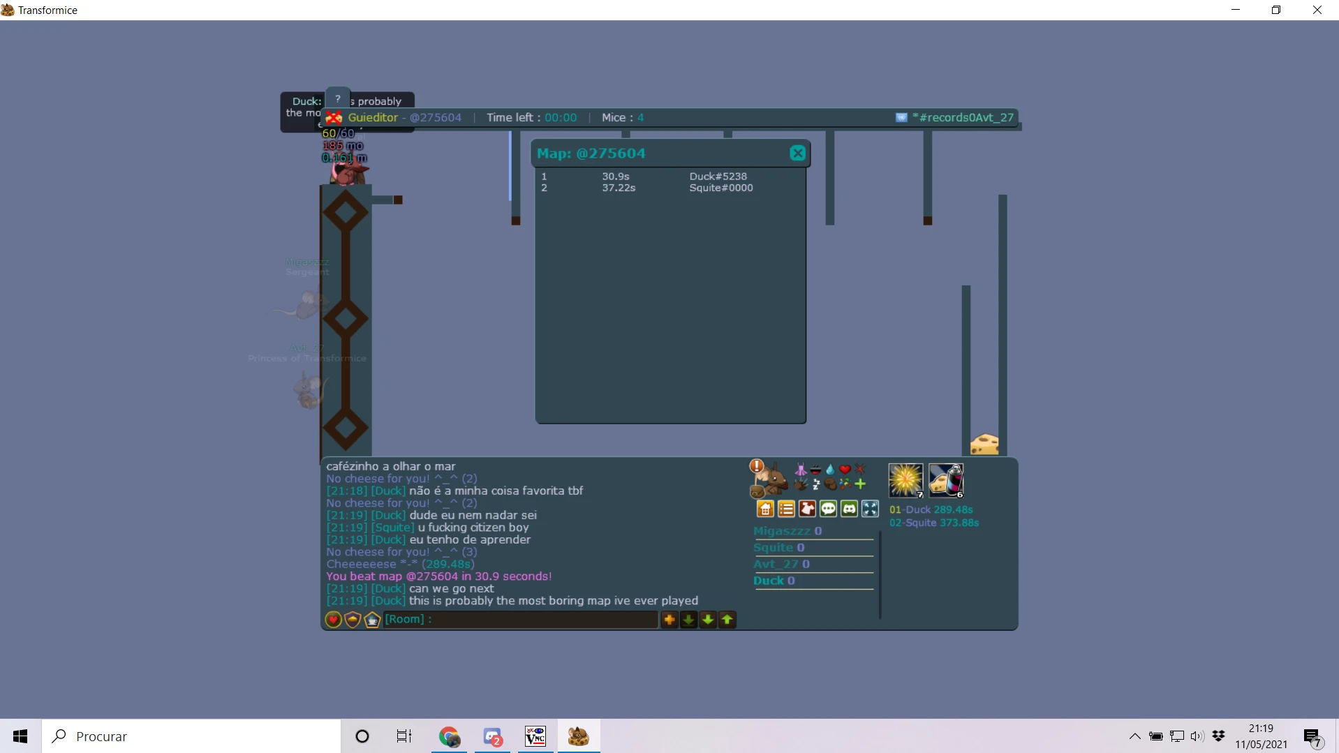This screenshot has width=1339, height=753.
Task: Open the mouse avatar alert notification
Action: coord(756,465)
